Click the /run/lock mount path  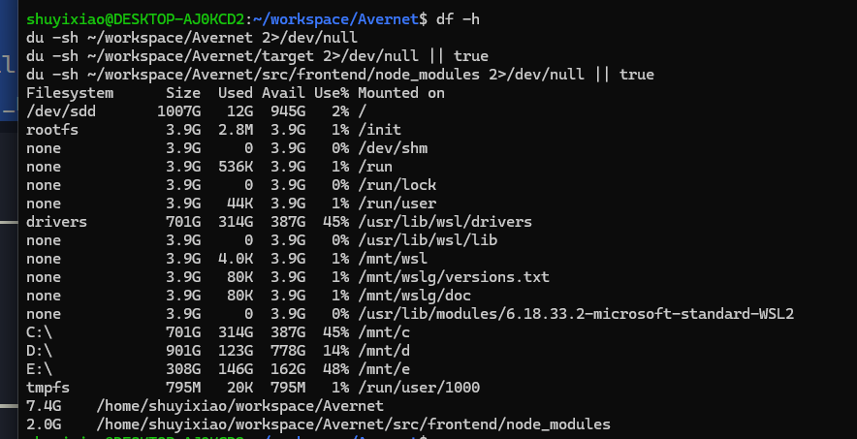pos(397,185)
